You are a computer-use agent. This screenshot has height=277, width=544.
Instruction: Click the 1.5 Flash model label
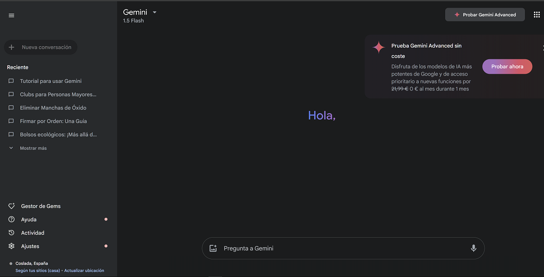133,21
